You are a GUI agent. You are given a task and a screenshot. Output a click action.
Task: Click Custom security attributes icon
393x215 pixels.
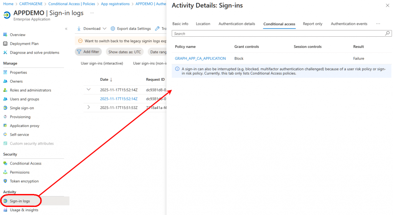click(x=5, y=143)
